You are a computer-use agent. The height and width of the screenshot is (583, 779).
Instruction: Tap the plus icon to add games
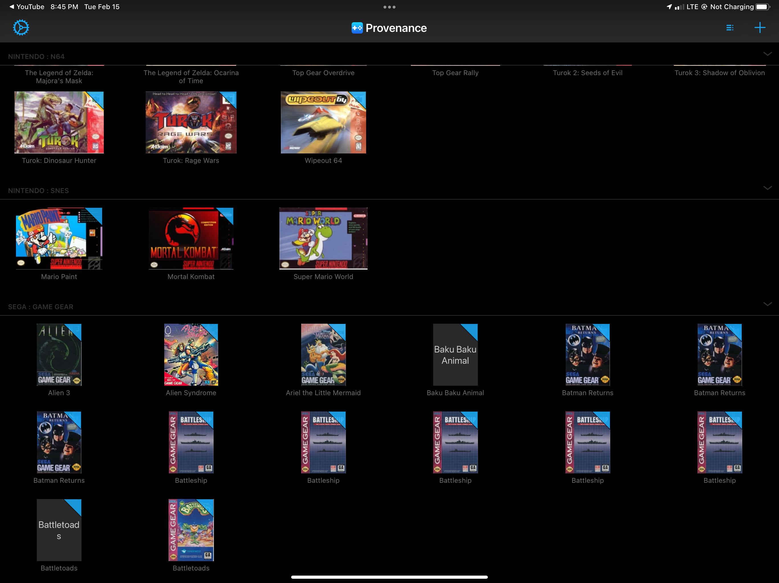point(760,27)
